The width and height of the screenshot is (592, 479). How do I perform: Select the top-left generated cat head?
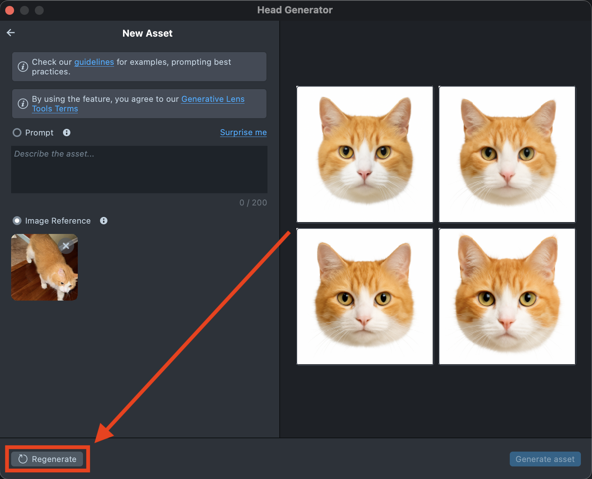365,154
